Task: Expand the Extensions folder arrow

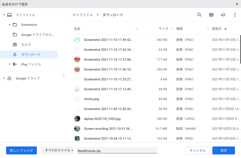Action: pyautogui.click(x=10, y=25)
